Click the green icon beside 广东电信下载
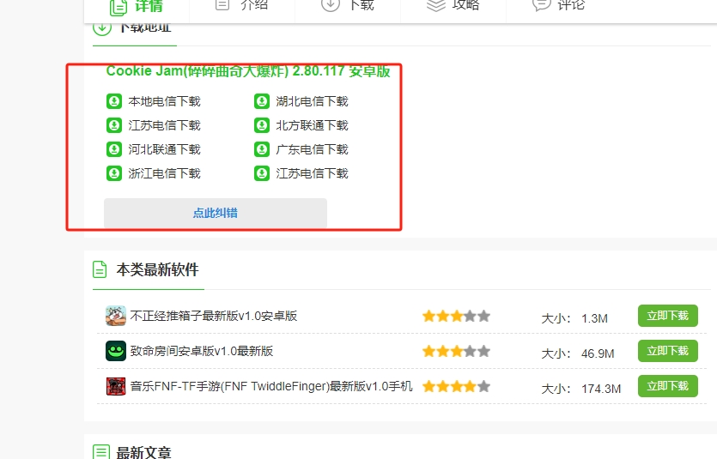The image size is (717, 459). pyautogui.click(x=262, y=149)
